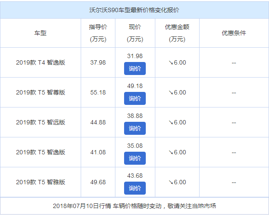Click the 优惠条件 column header

click(x=234, y=33)
